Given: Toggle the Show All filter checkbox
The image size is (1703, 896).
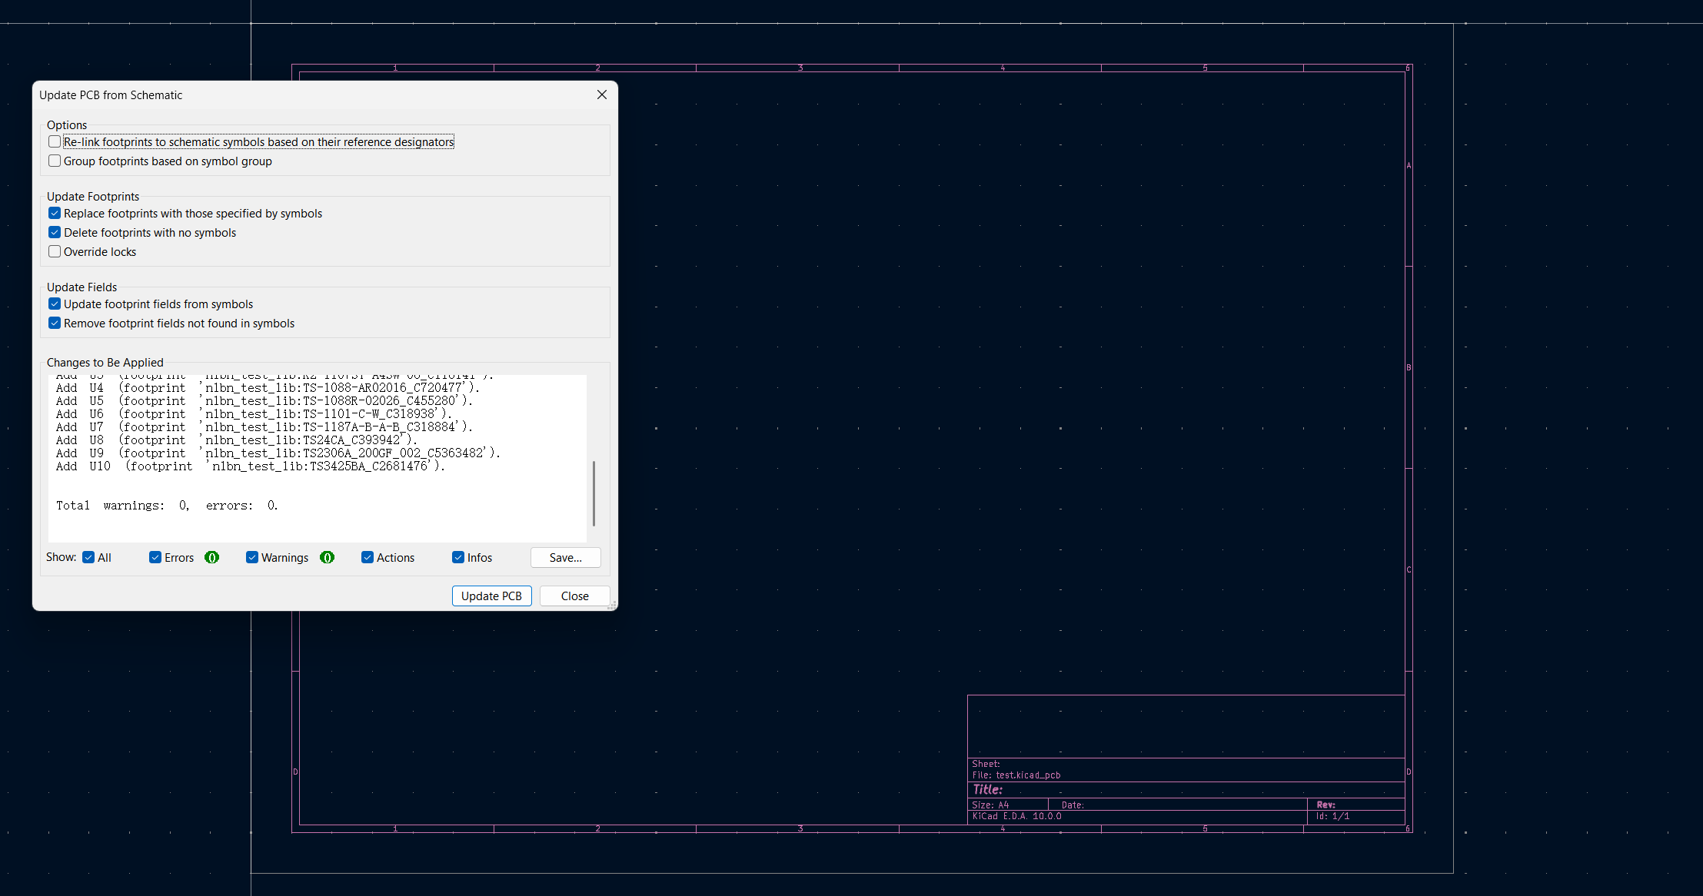Looking at the screenshot, I should click(x=88, y=558).
